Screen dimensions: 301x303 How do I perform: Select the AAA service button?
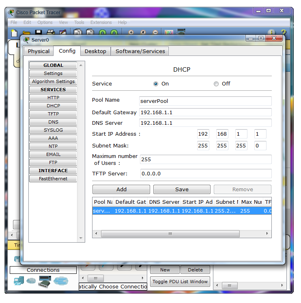(53, 139)
